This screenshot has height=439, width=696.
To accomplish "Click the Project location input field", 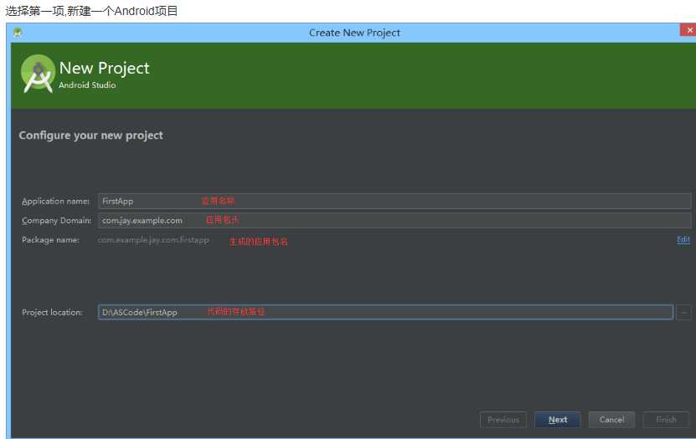I will click(x=385, y=312).
